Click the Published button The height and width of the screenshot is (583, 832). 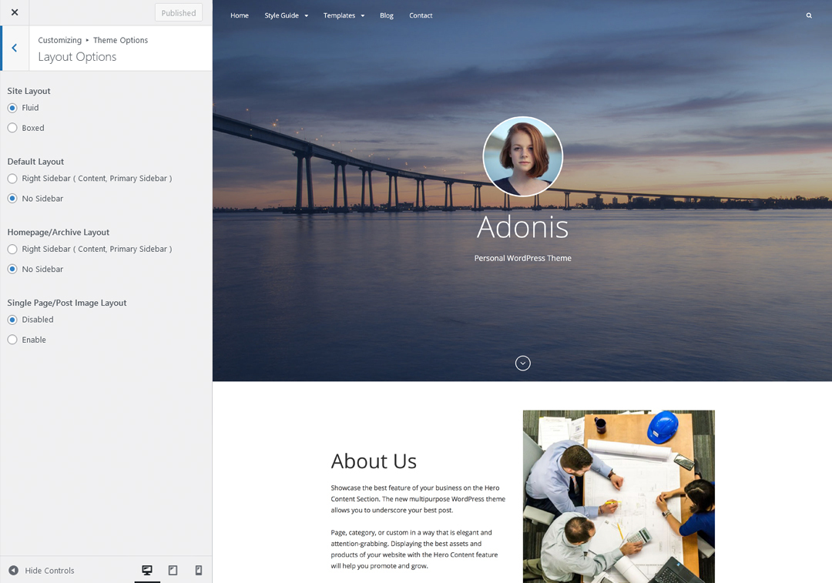coord(179,13)
